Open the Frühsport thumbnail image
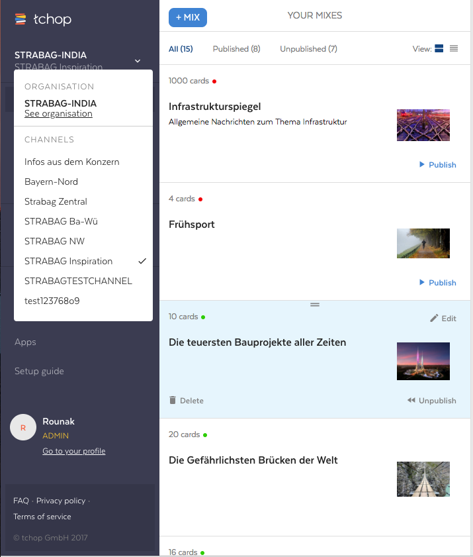Viewport: 473px width, 557px height. pos(423,243)
